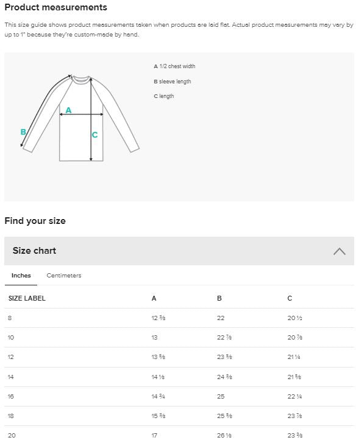This screenshot has width=356, height=443.
Task: Click column header C in table
Action: coord(290,298)
